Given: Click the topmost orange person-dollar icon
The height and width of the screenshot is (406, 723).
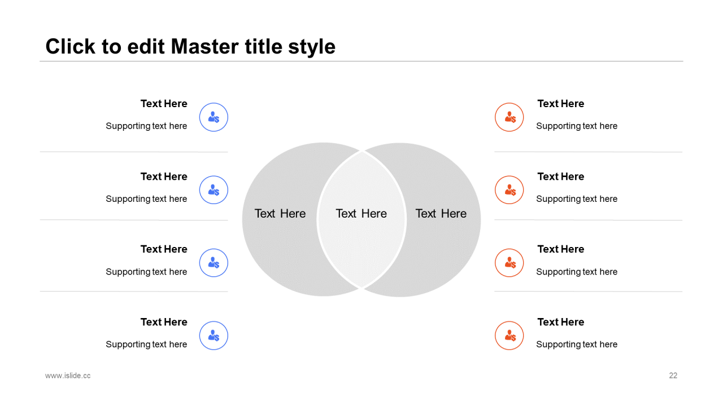Looking at the screenshot, I should 509,117.
